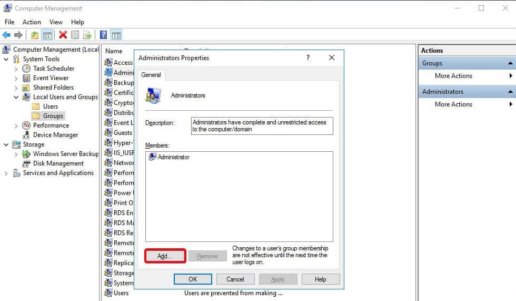
Task: Click the Performance icon in tree
Action: click(26, 125)
